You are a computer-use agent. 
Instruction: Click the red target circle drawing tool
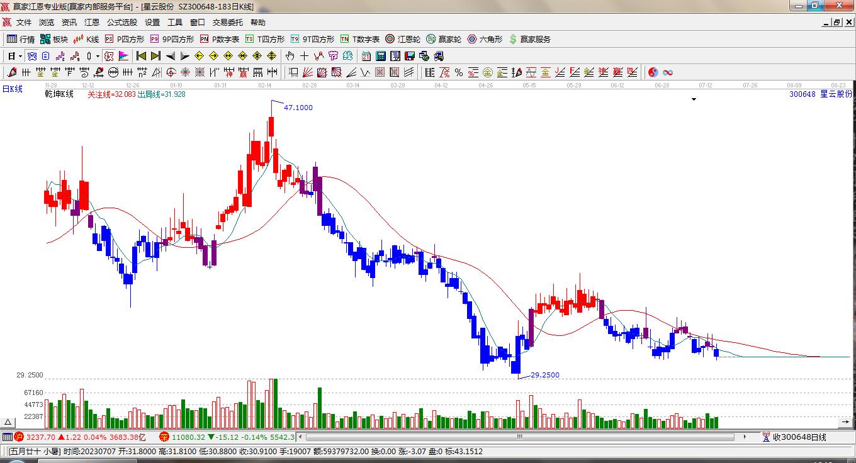(171, 72)
